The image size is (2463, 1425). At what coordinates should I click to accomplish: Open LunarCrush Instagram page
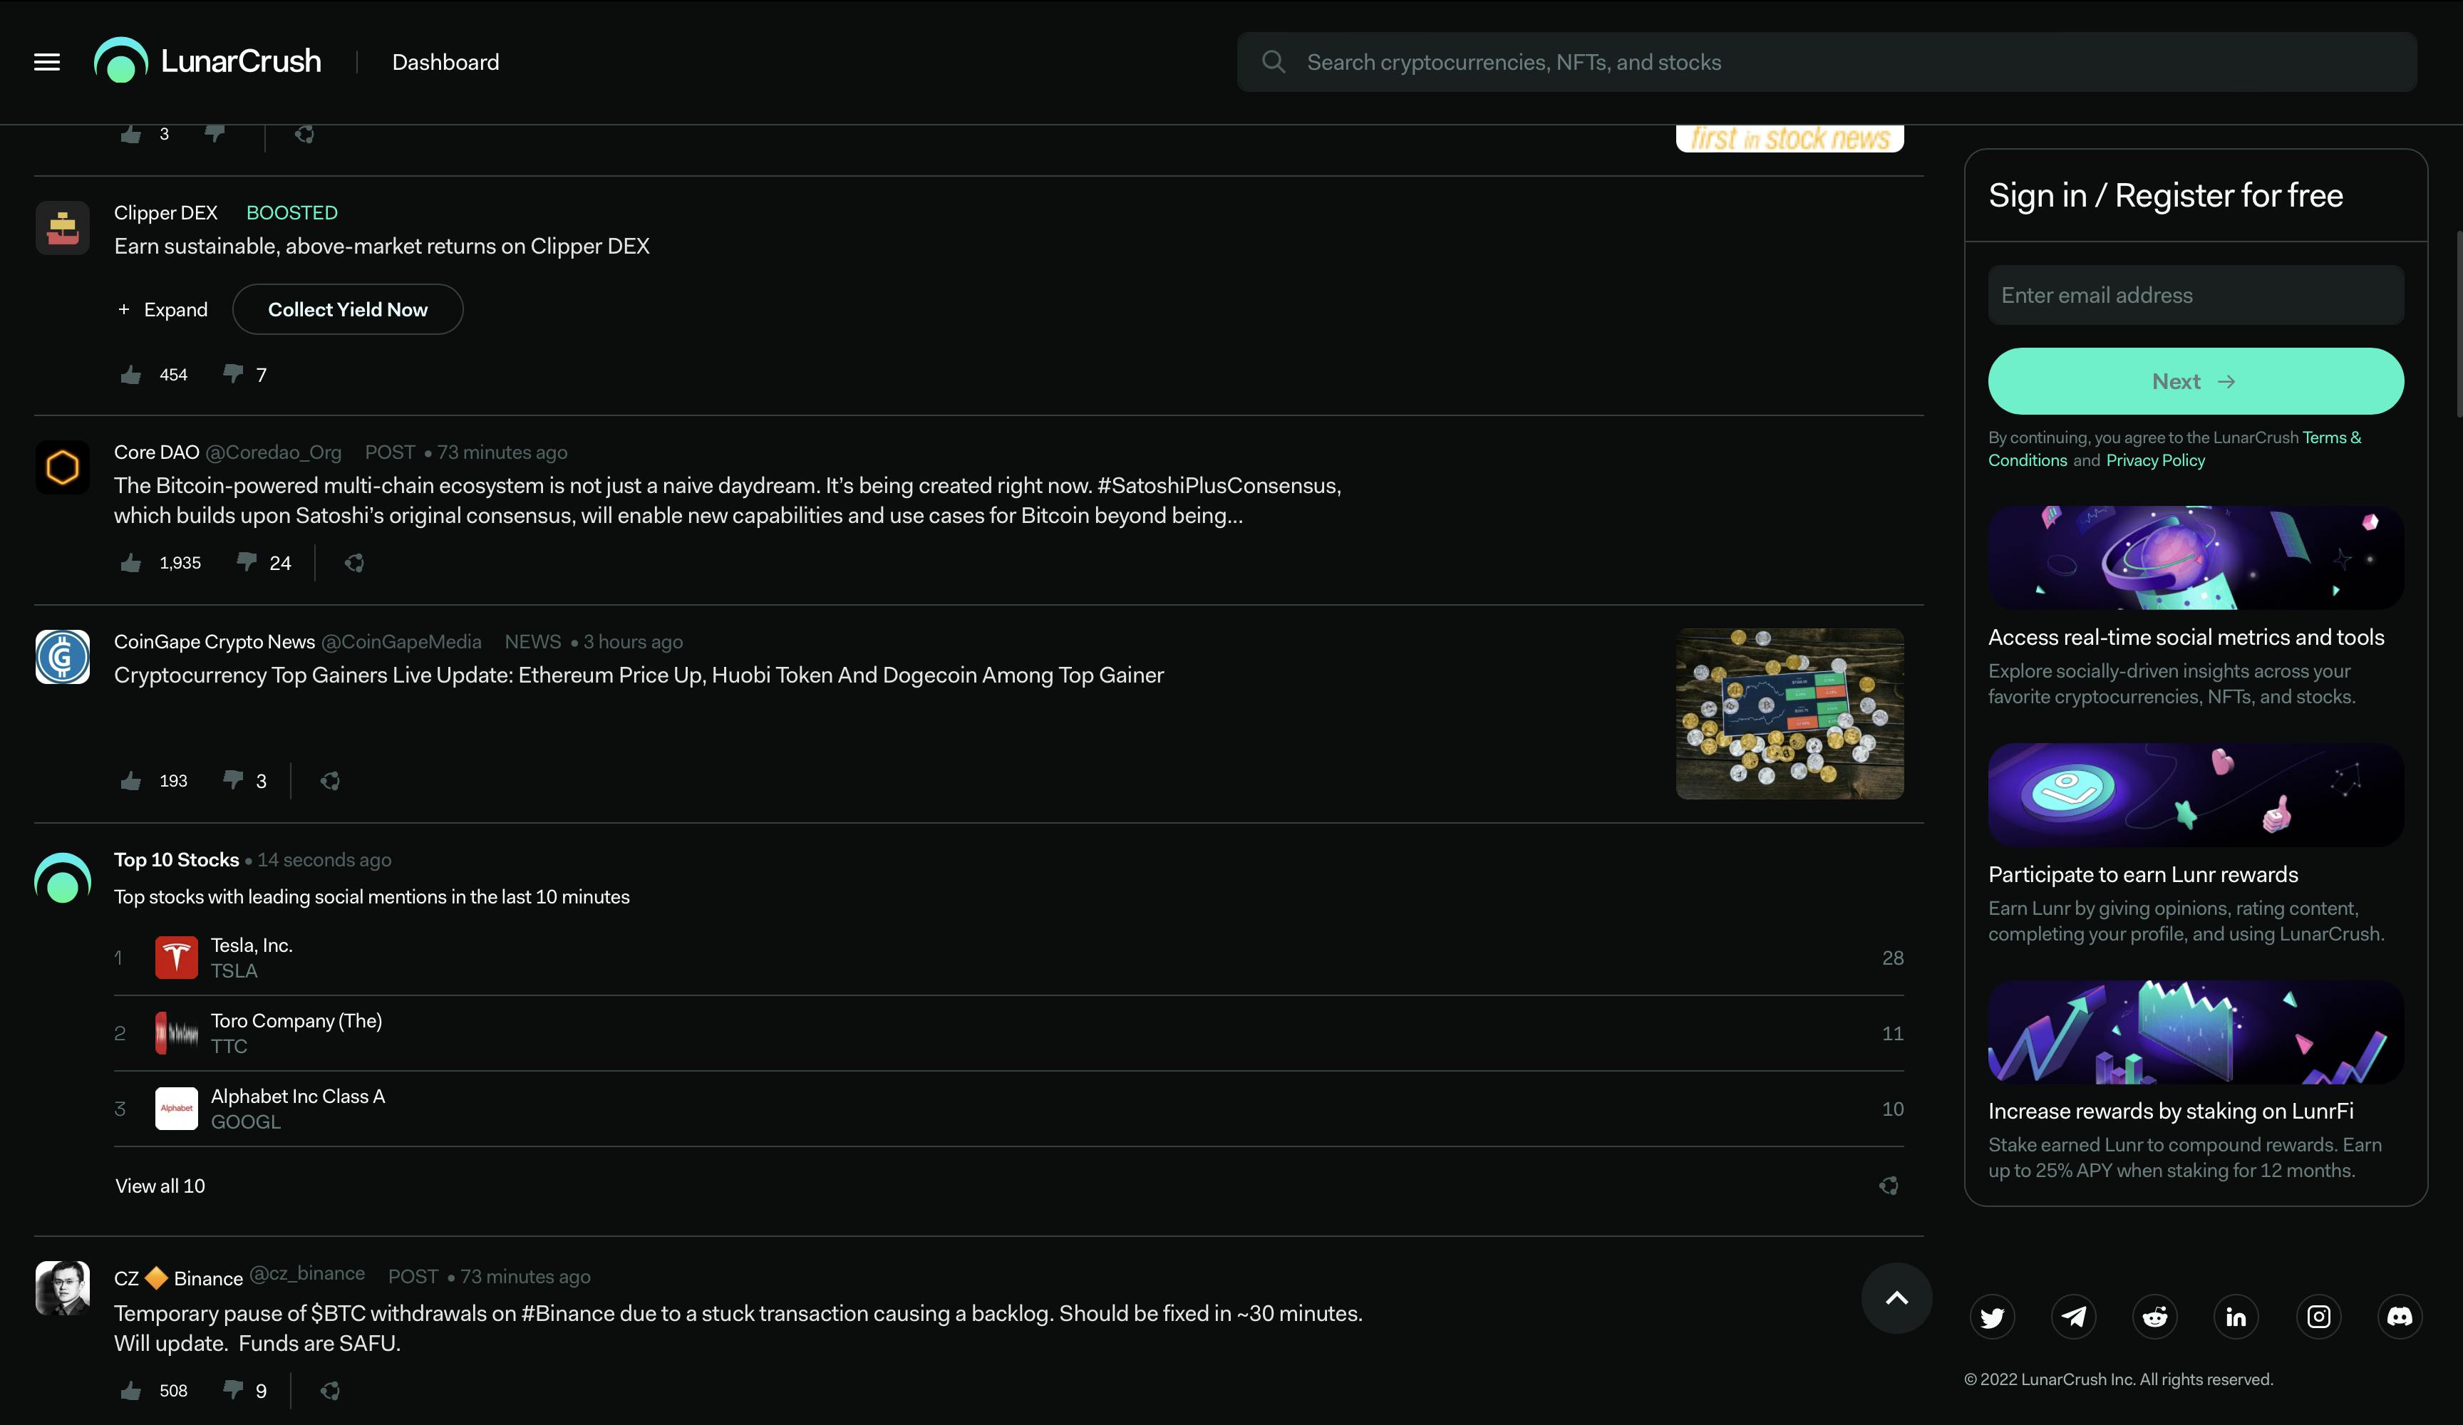(2318, 1317)
